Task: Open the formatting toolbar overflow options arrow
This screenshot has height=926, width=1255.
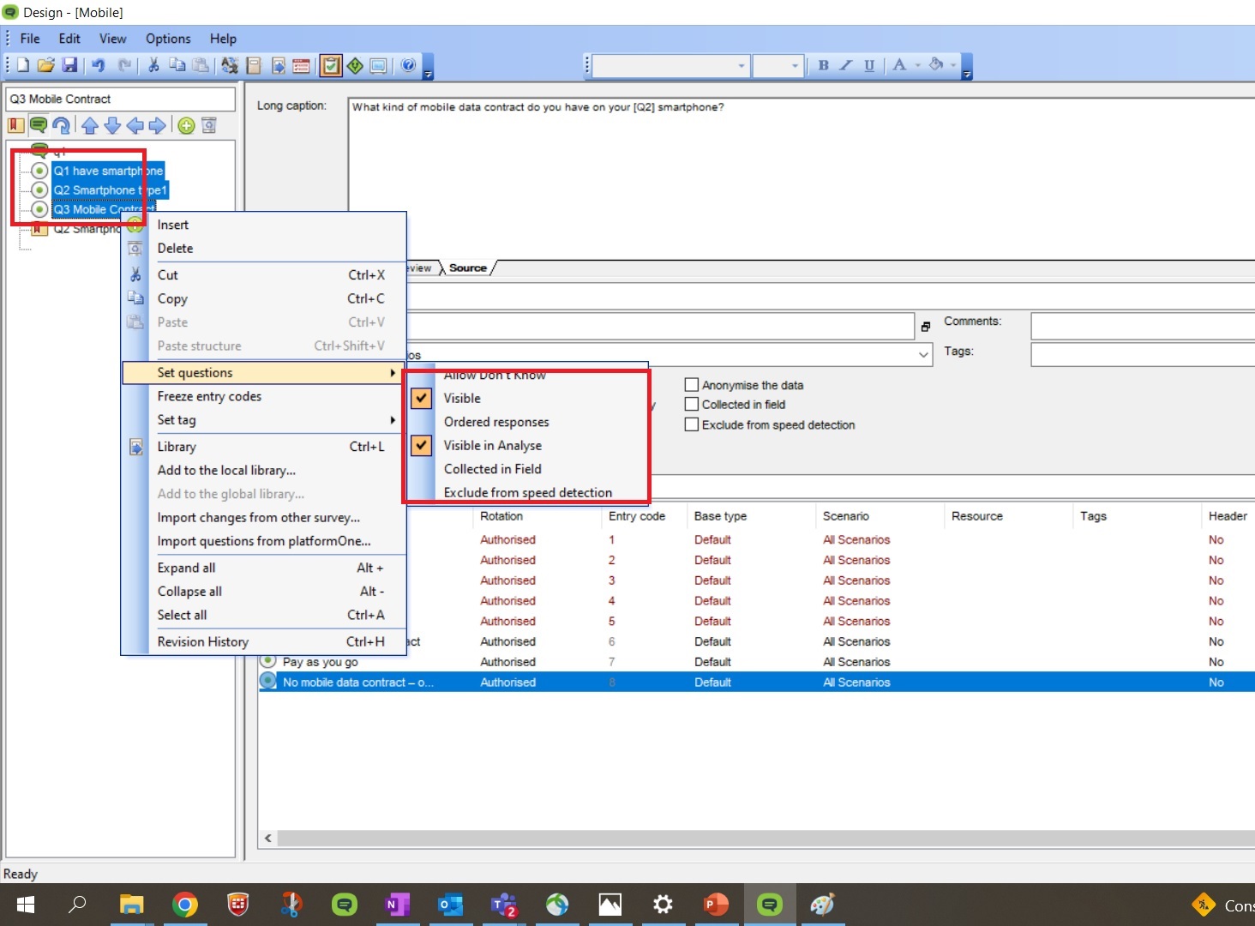Action: (x=966, y=67)
